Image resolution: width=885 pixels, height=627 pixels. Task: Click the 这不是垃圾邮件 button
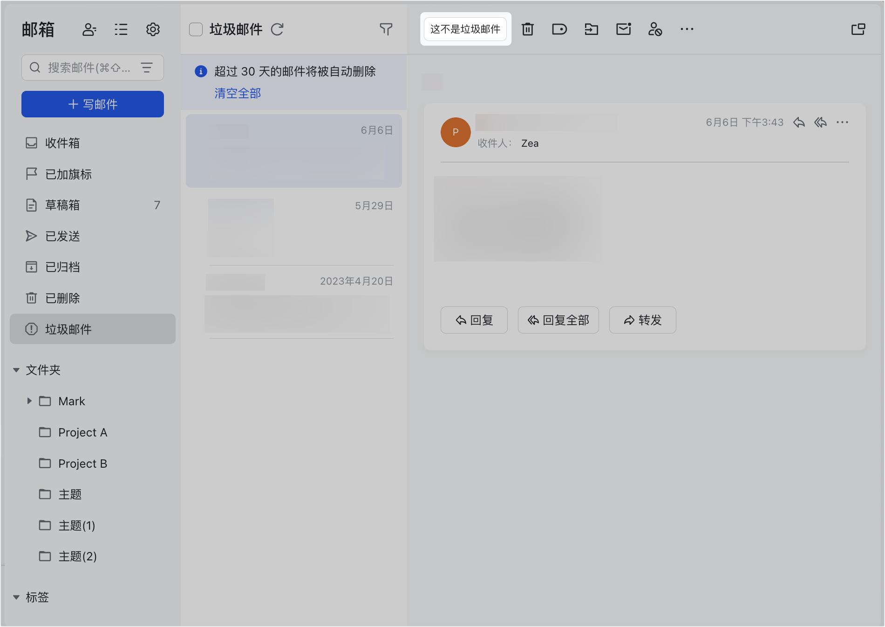[465, 29]
